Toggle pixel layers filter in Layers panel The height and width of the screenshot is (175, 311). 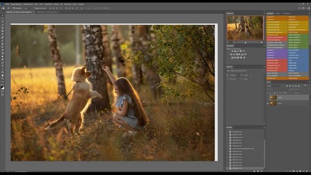pyautogui.click(x=287, y=86)
